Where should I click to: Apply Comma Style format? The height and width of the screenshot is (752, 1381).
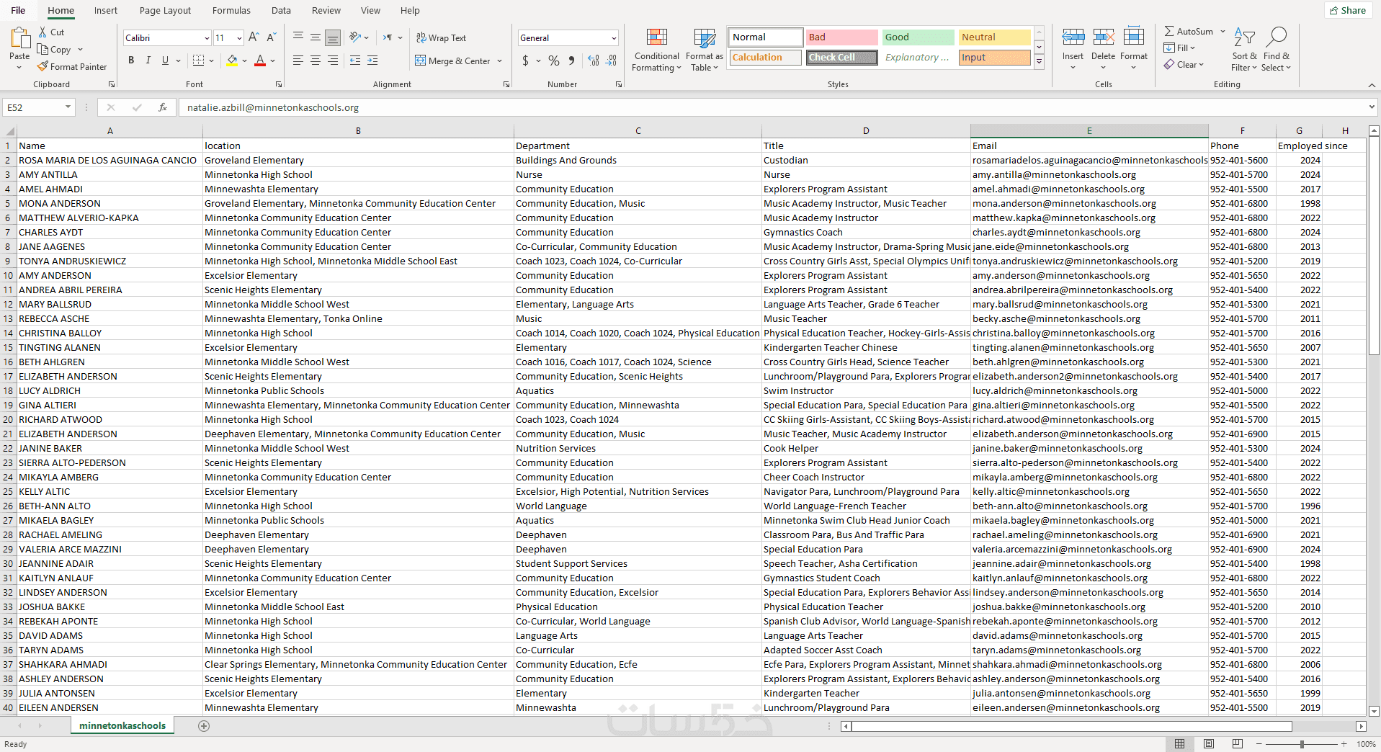571,61
